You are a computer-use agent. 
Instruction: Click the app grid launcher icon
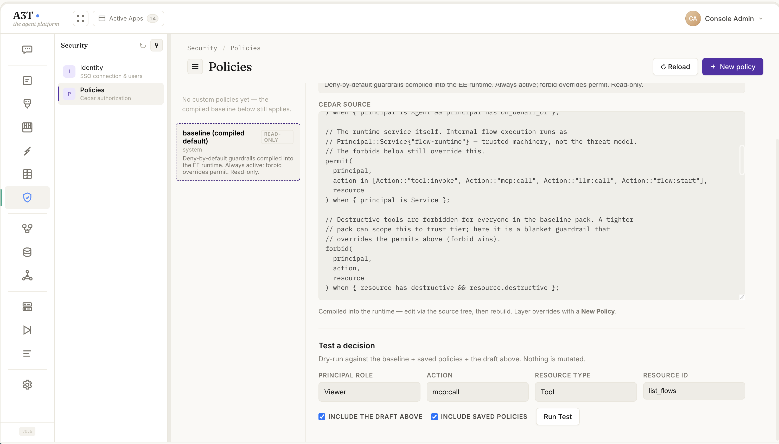coord(81,19)
